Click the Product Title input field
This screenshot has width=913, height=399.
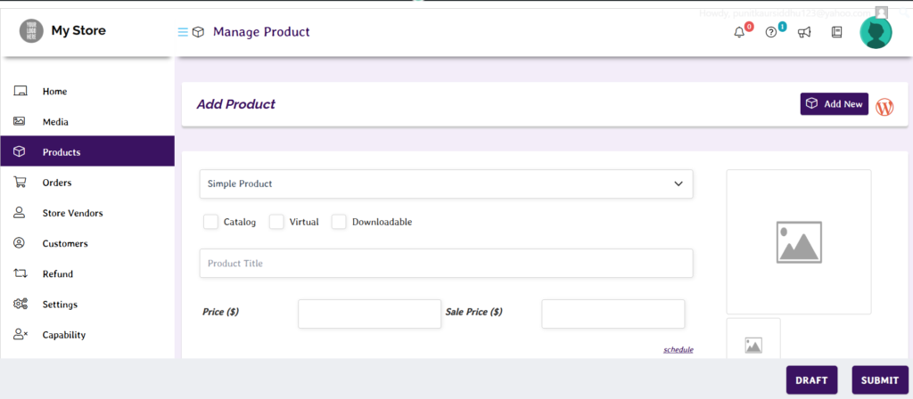click(446, 264)
